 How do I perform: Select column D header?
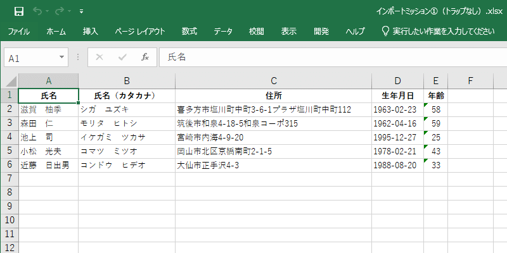(x=398, y=81)
